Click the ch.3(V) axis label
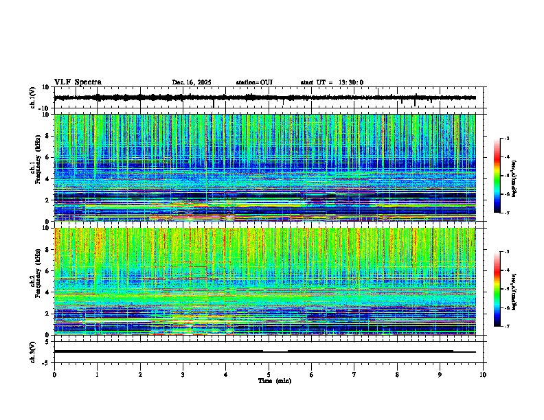 (33, 352)
